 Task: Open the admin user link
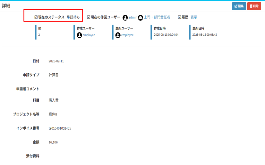(133, 17)
